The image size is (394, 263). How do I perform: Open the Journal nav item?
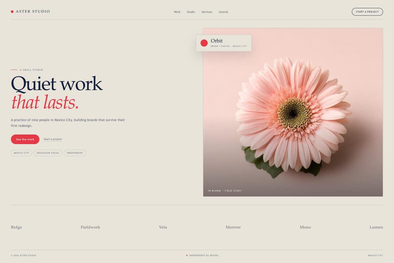(223, 12)
